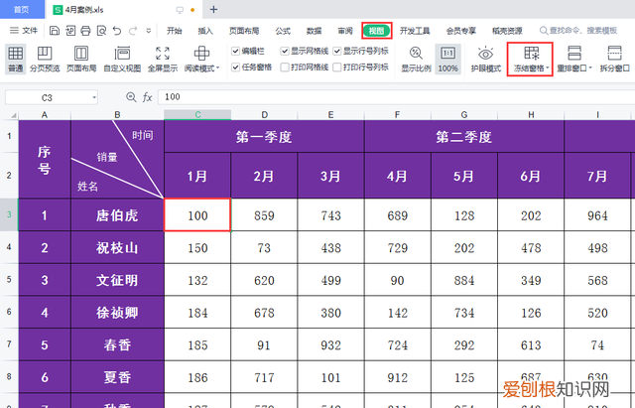Switch to the 开发工具 tab
Screen dimensions: 635x408
coord(415,31)
